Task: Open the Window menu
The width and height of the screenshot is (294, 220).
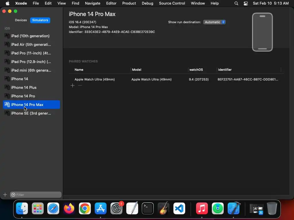Action: (198, 3)
